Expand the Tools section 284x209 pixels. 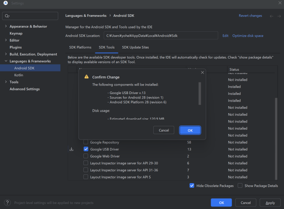coord(6,82)
